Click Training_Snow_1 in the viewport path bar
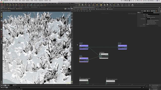The image size is (161, 90). point(12,9)
